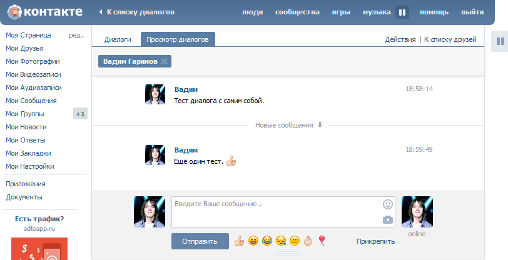Insert the red balloon emoji
Screen dimensions: 508x260
tap(322, 240)
